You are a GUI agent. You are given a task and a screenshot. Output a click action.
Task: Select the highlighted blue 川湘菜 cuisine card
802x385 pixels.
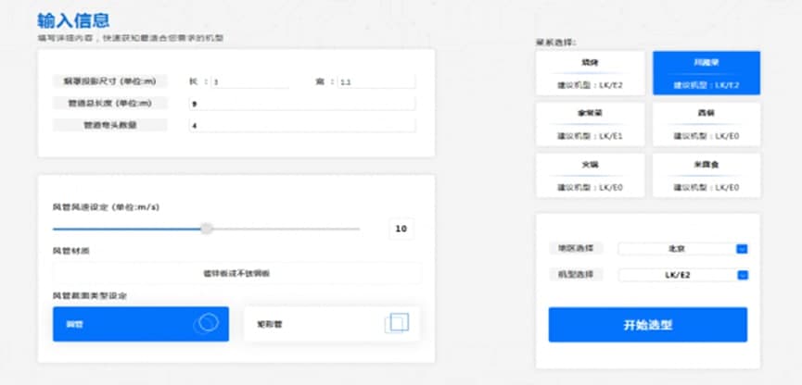707,73
